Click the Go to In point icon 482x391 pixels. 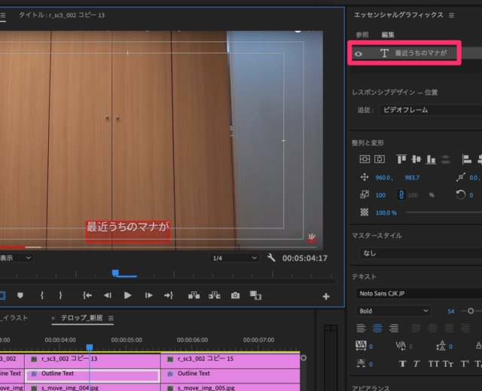[x=87, y=295]
